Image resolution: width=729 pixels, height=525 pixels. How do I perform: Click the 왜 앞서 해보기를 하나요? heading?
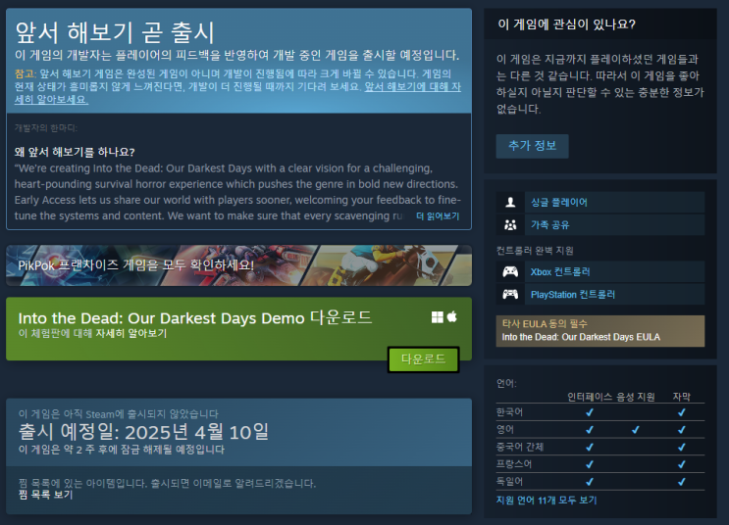75,152
